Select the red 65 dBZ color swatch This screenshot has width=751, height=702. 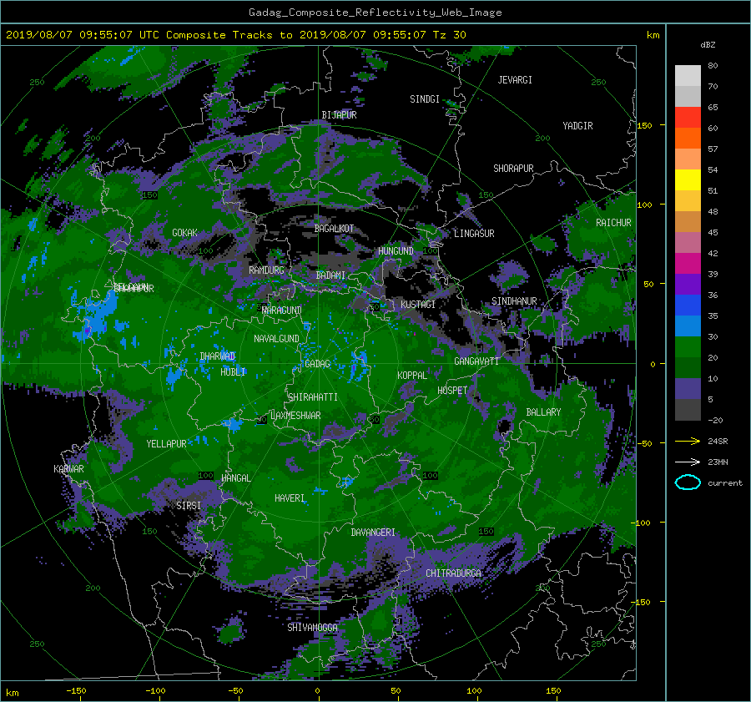click(x=688, y=117)
